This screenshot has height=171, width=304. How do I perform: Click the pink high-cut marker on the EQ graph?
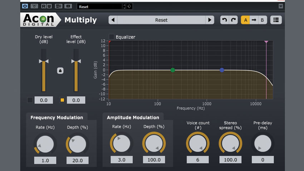[266, 42]
